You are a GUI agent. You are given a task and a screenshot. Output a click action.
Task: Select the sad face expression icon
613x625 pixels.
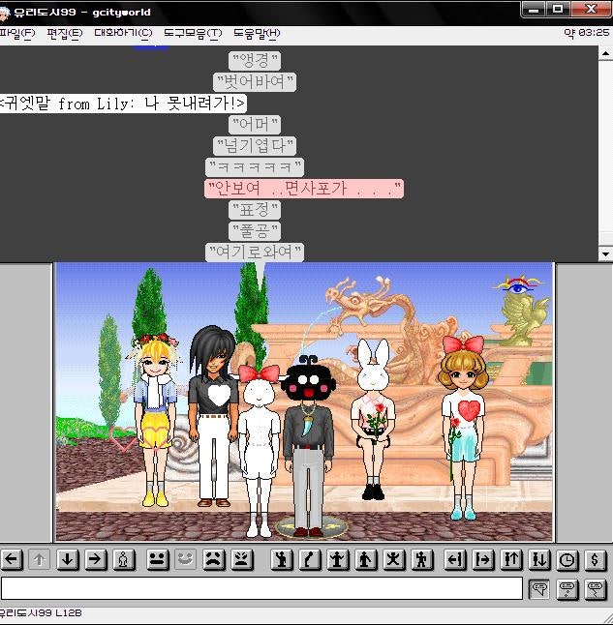[213, 559]
